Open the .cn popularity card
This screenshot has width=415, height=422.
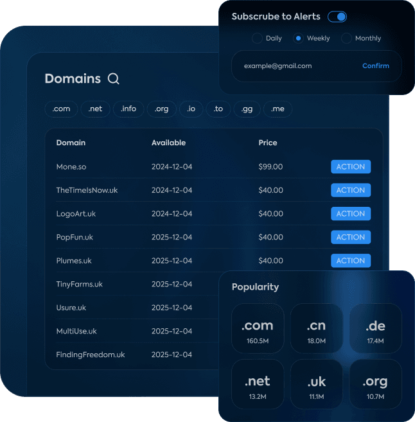coord(316,329)
